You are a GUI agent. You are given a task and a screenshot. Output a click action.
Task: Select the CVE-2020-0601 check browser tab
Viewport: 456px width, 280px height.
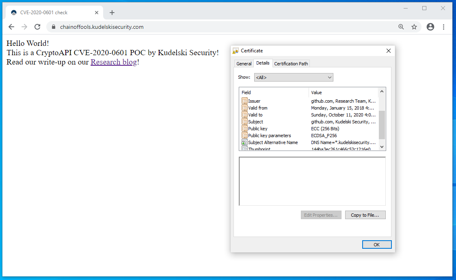54,13
